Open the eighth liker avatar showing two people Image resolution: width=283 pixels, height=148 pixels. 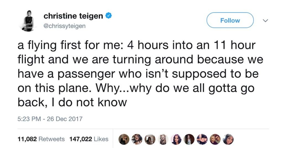point(215,139)
